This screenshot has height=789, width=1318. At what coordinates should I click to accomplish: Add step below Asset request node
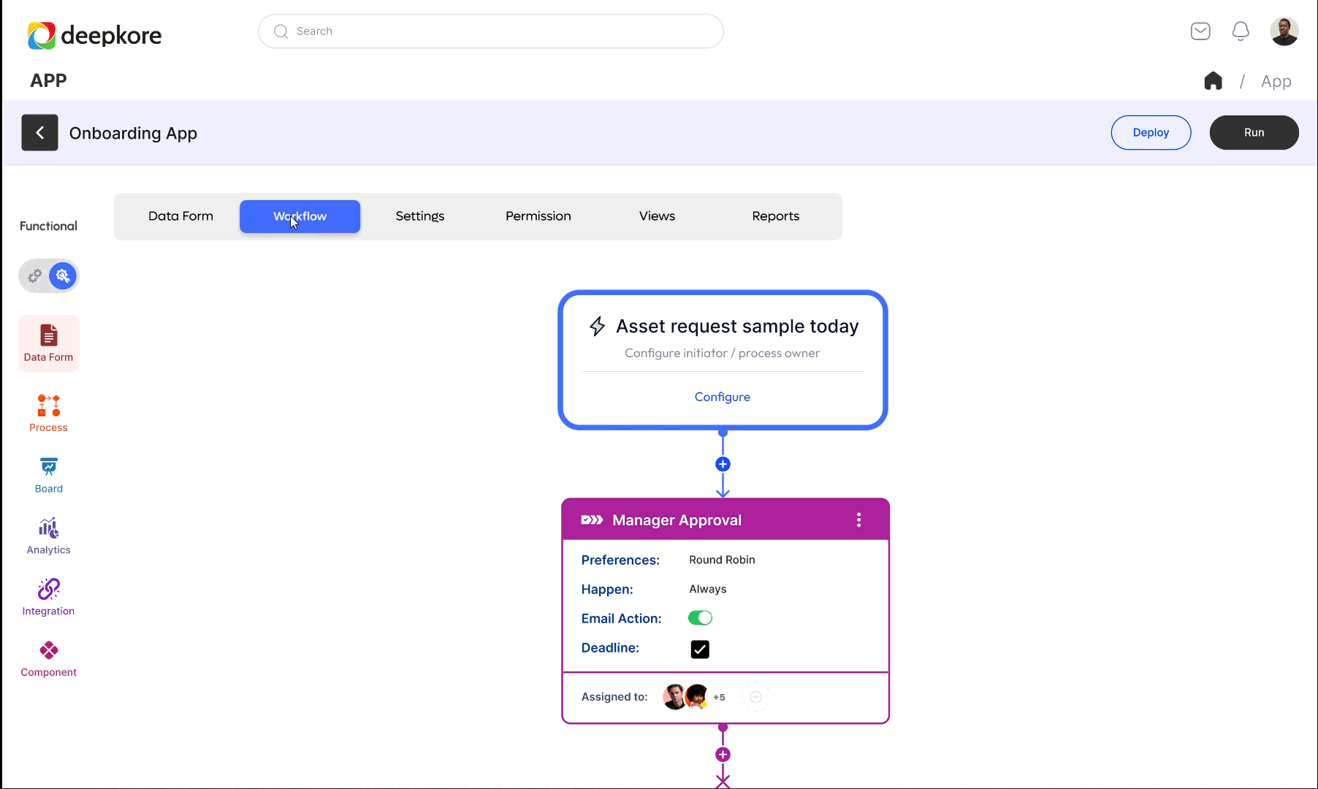click(723, 464)
